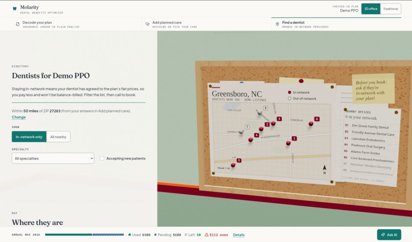Click the 'Dentists for Demo PPO' heading

coord(51,76)
